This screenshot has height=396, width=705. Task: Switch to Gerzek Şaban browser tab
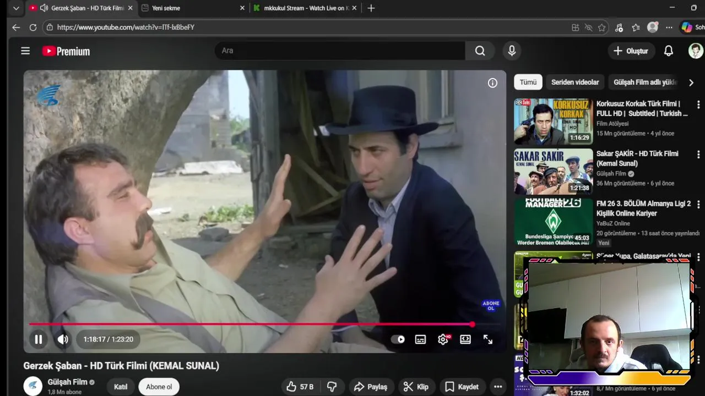[x=81, y=8]
